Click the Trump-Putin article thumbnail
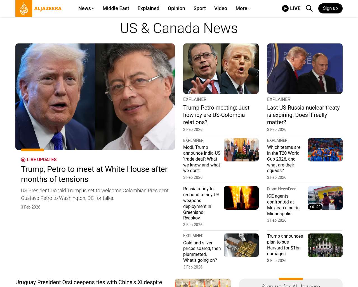 (x=305, y=69)
